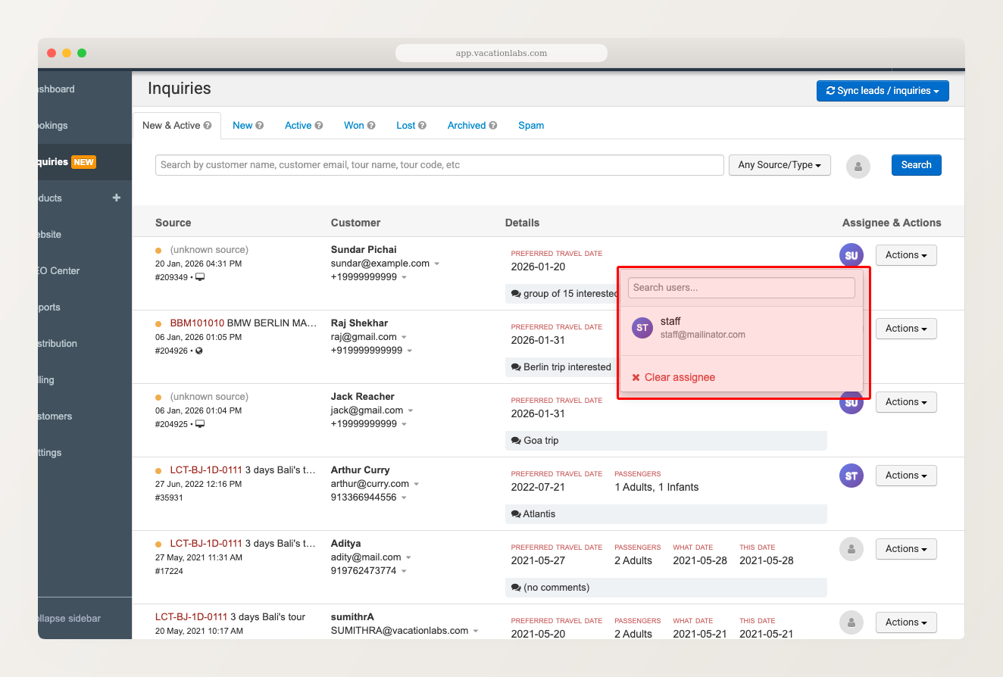Switch to the Won tab
Screen dimensions: 1003x677
[x=354, y=125]
